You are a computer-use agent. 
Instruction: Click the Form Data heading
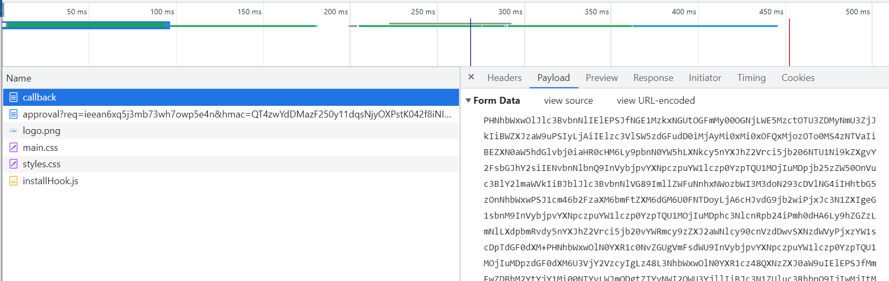(x=497, y=101)
